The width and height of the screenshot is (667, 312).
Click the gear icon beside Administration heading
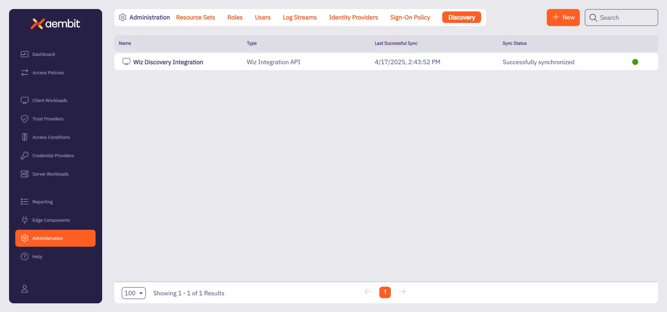[x=123, y=17]
